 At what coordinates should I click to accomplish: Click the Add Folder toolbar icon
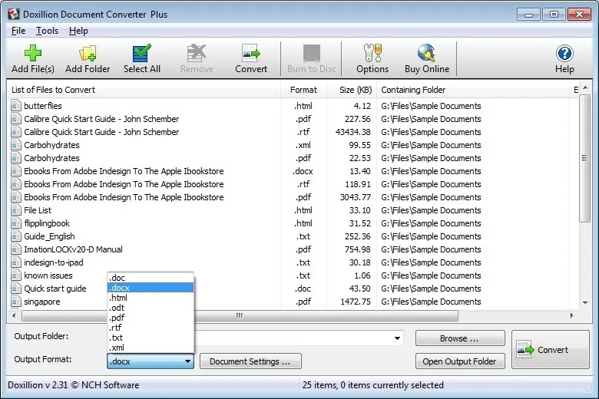pyautogui.click(x=88, y=53)
